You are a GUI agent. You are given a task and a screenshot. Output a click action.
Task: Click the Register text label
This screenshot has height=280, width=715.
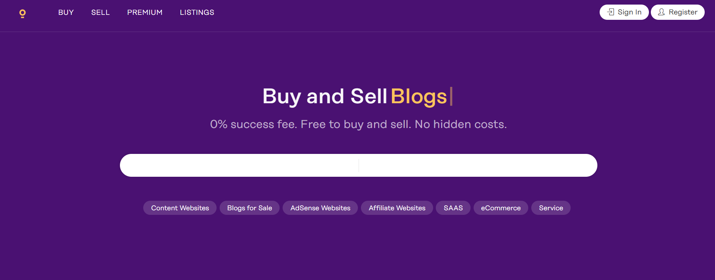coord(683,12)
